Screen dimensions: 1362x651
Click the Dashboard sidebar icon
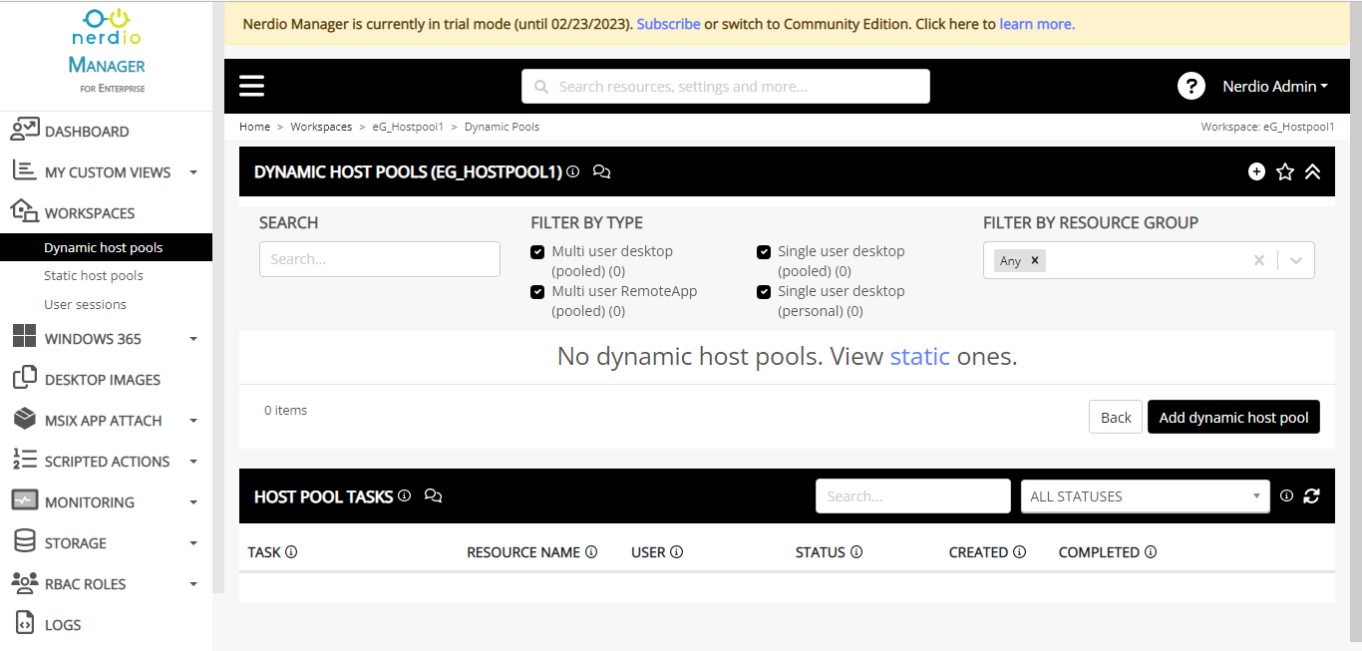coord(25,131)
